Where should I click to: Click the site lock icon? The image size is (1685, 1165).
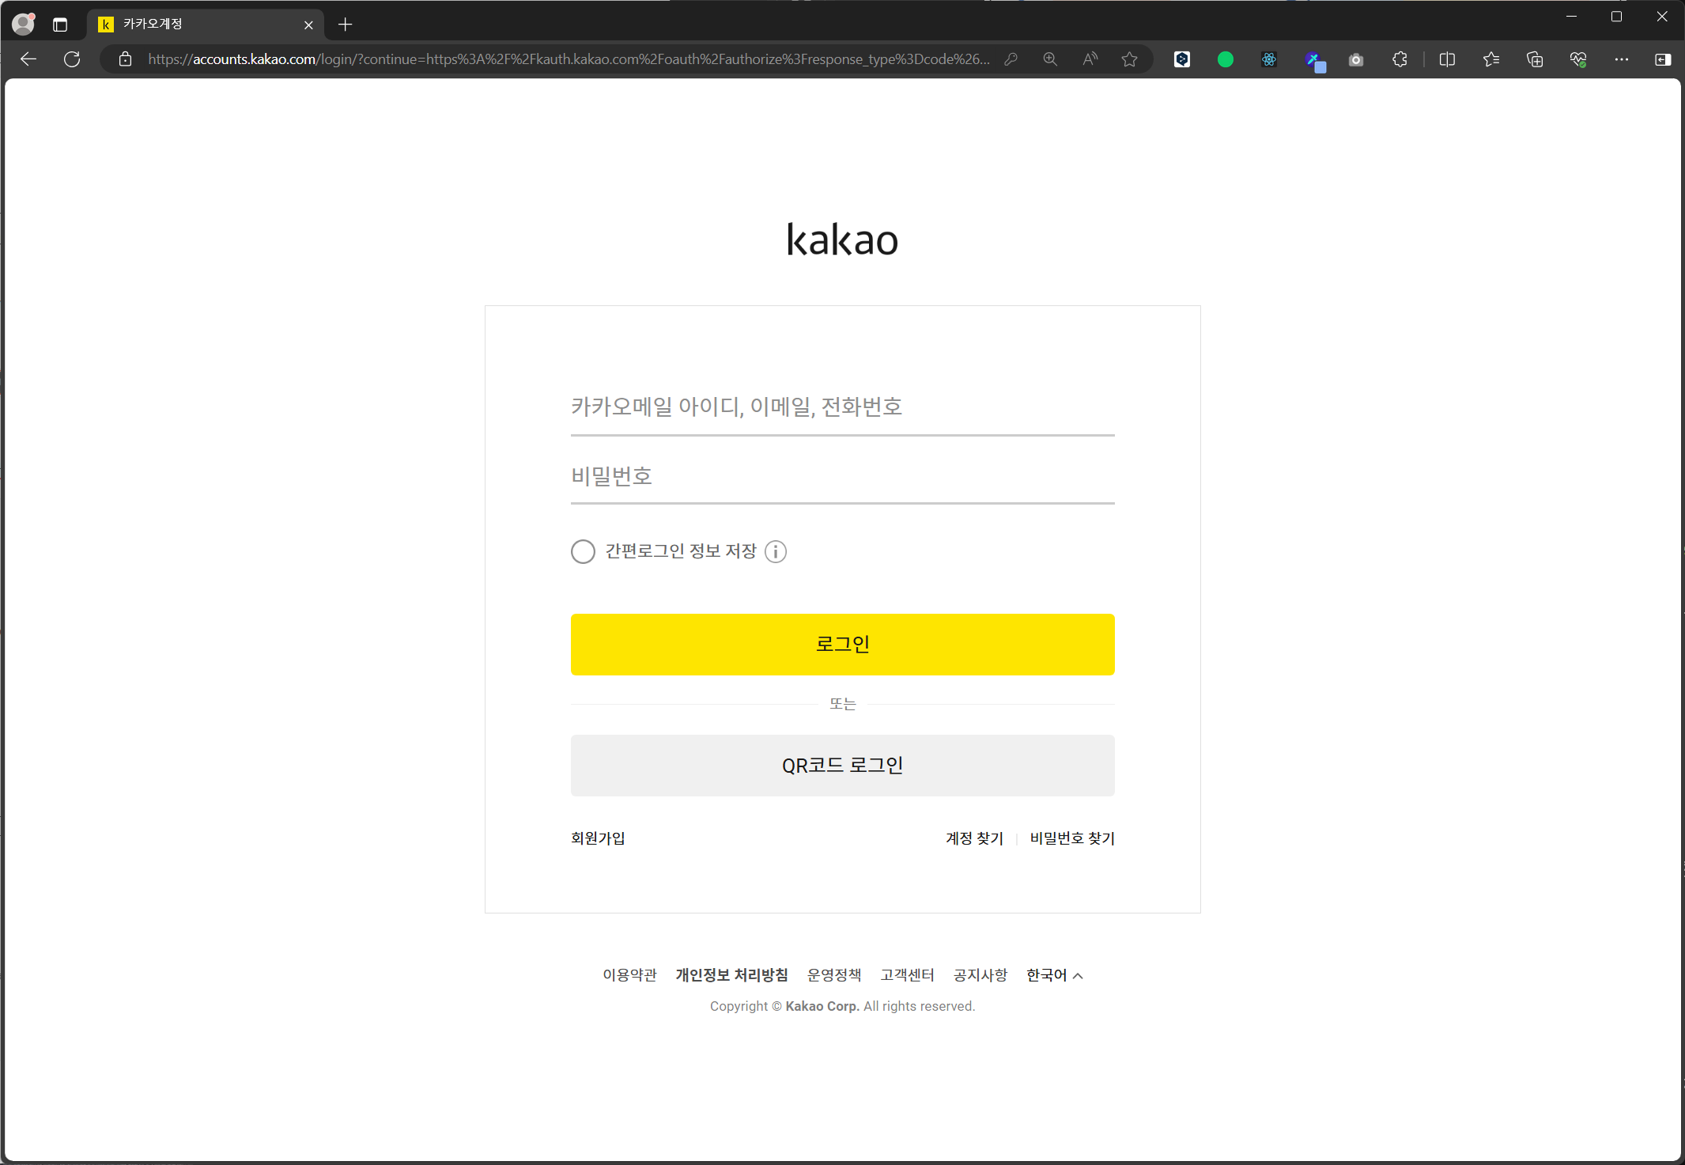tap(125, 59)
